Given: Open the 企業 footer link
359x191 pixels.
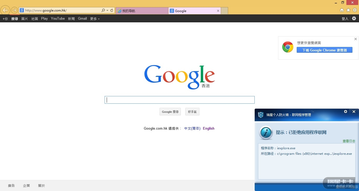Looking at the screenshot, I should click(x=26, y=185).
